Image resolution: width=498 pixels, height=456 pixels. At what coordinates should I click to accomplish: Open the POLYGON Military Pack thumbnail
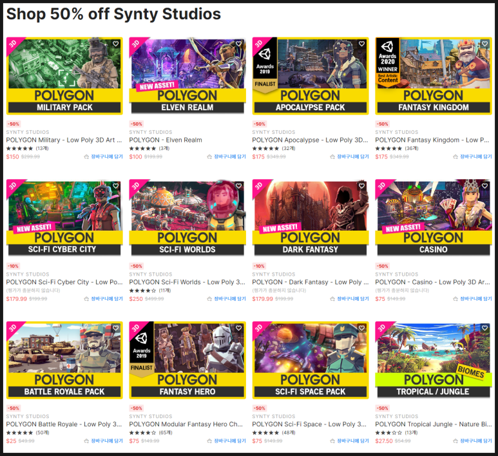coord(64,76)
